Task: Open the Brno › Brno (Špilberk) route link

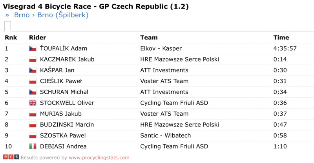Action: [x=51, y=15]
